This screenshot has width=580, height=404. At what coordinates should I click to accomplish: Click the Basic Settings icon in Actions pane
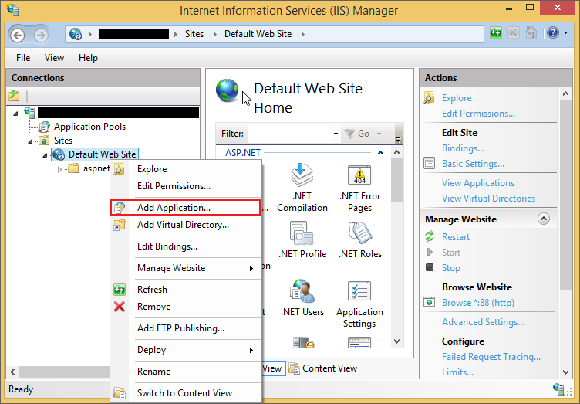point(429,163)
